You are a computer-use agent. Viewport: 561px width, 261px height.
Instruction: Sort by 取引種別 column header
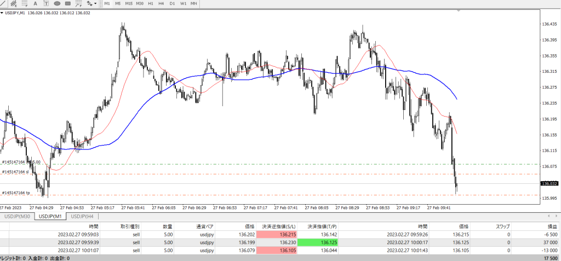click(x=130, y=225)
